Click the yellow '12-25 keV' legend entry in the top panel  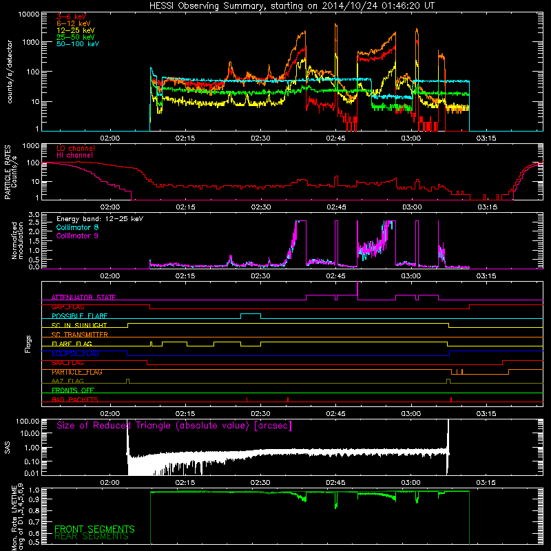click(76, 30)
